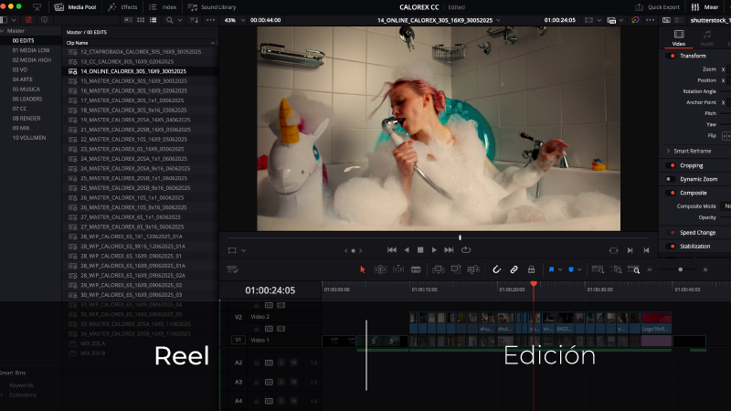731x411 pixels.
Task: Open Timeline View Options icon
Action: 232,269
